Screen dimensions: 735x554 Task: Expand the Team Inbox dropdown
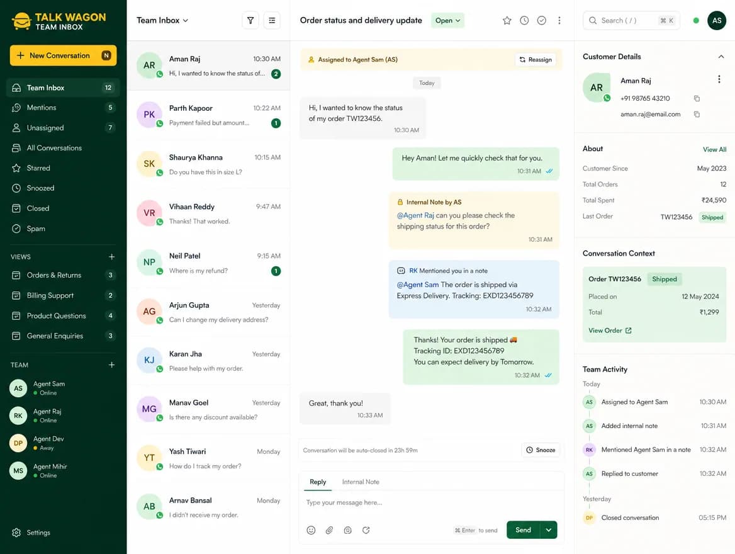point(162,21)
